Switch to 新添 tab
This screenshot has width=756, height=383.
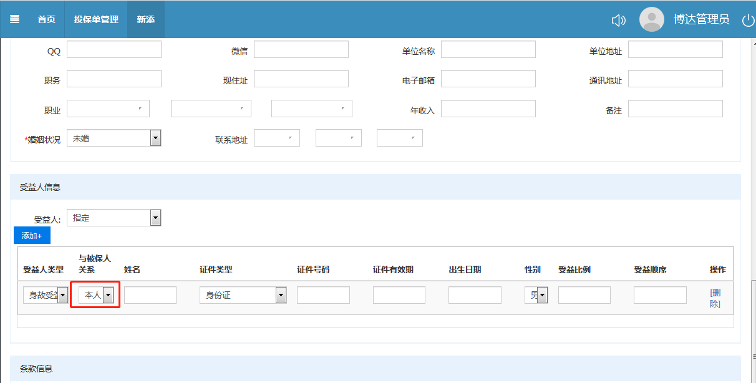[146, 19]
